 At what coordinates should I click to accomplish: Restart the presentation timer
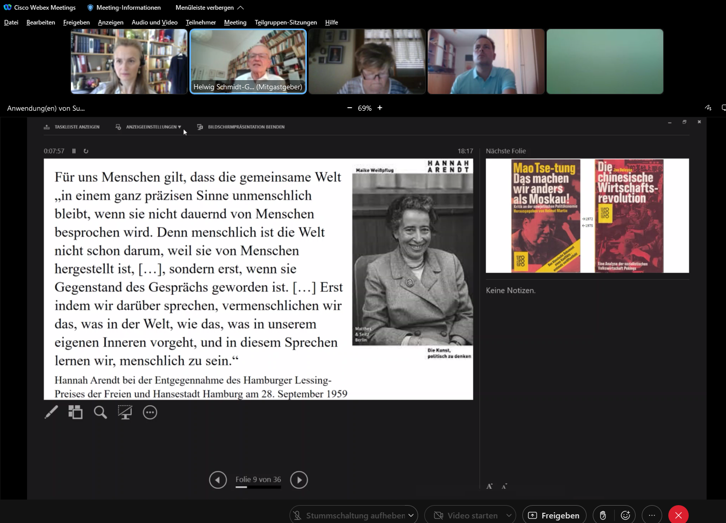[86, 151]
